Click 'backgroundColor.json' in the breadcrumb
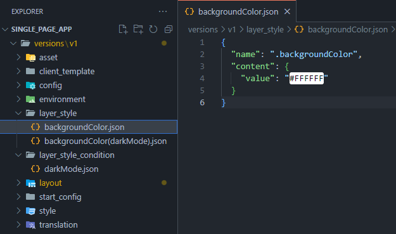This screenshot has width=396, height=234. pyautogui.click(x=348, y=30)
